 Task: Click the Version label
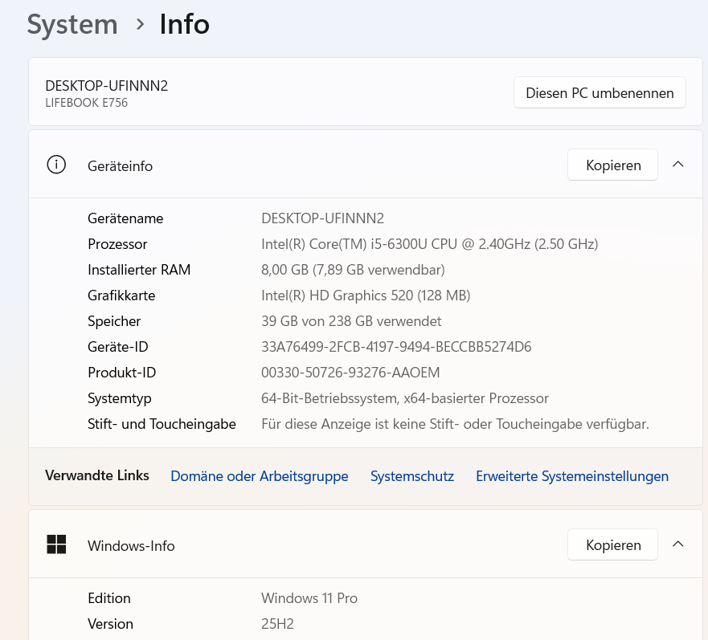111,624
